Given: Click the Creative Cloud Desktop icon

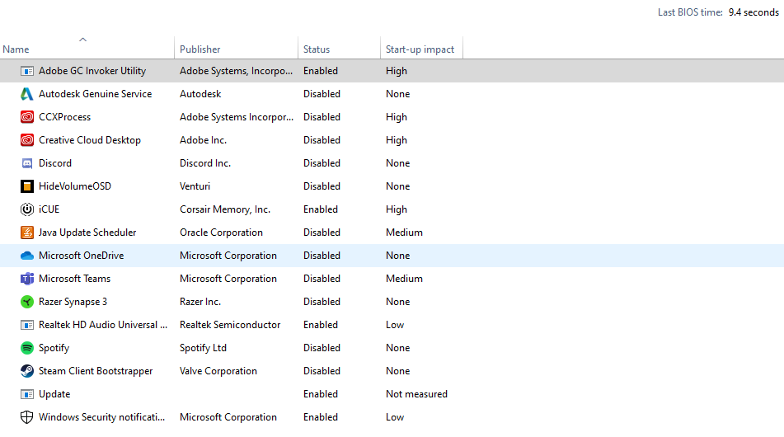Looking at the screenshot, I should tap(27, 140).
